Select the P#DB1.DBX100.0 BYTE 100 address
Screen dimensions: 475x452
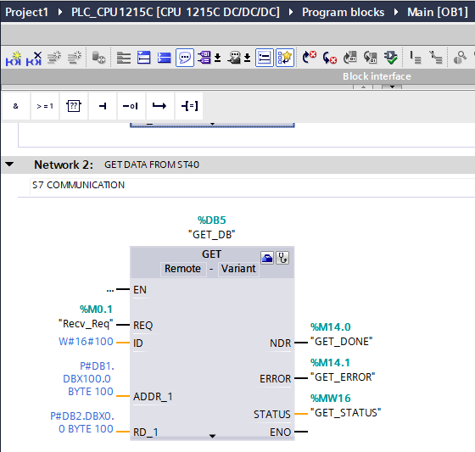88,379
